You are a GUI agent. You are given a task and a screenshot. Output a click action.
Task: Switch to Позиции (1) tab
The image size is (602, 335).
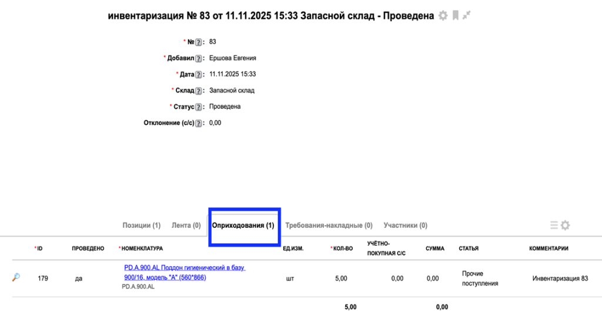(x=141, y=225)
